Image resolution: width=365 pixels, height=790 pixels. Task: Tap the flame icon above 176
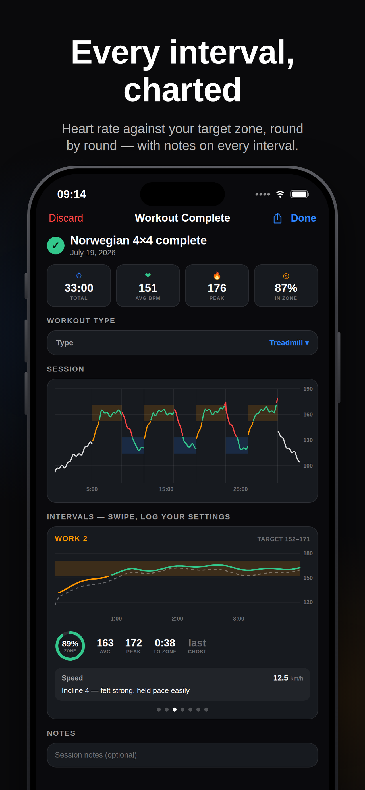tap(217, 275)
